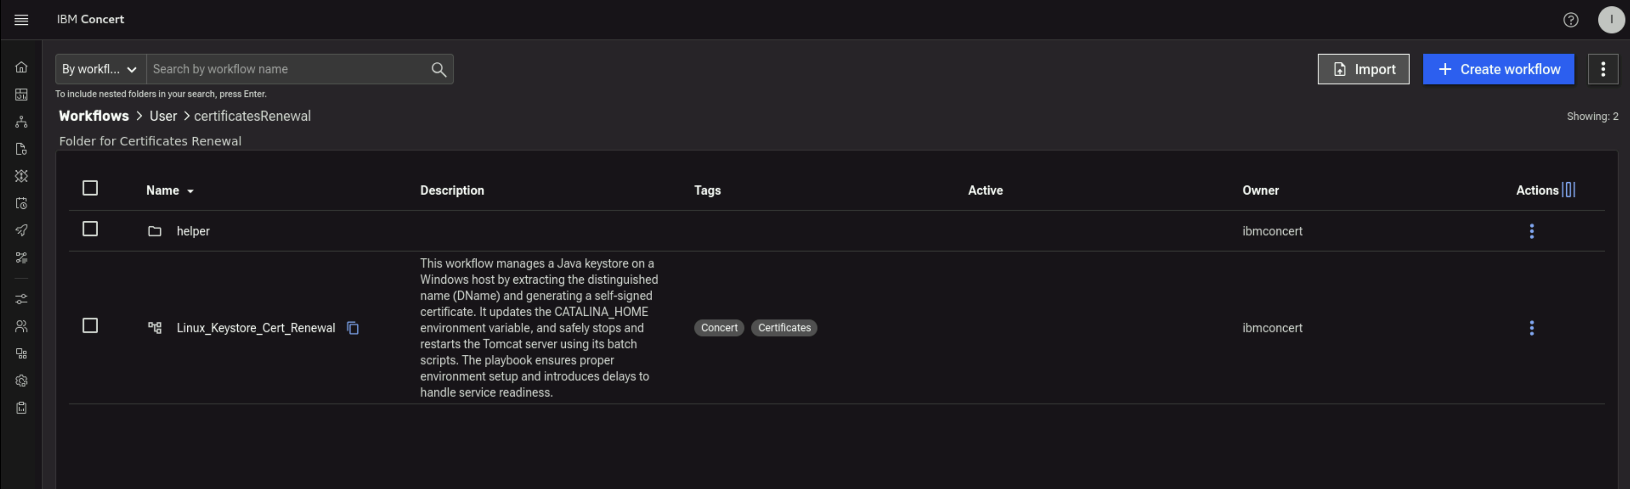This screenshot has height=489, width=1630.
Task: Click the help question mark icon
Action: coord(1570,20)
